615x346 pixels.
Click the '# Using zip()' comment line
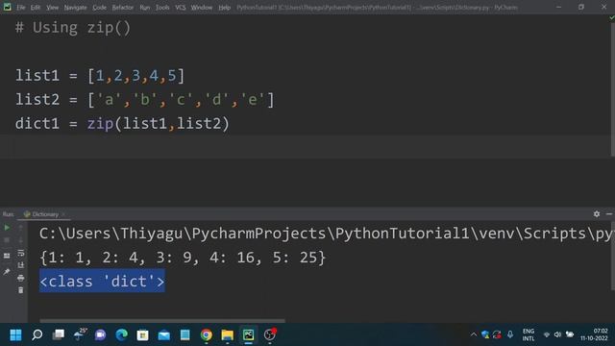pyautogui.click(x=73, y=28)
